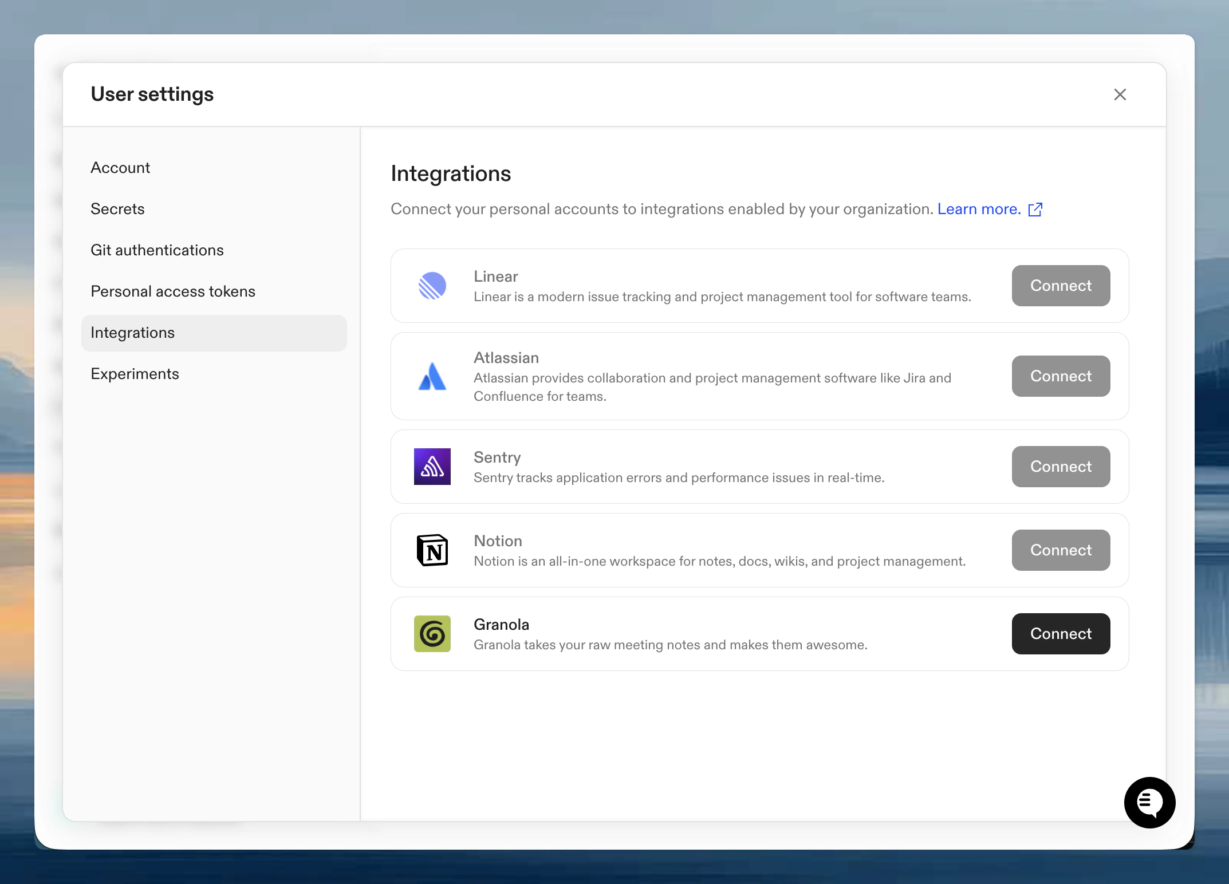This screenshot has width=1229, height=884.
Task: Close the User settings dialog
Action: click(x=1120, y=94)
